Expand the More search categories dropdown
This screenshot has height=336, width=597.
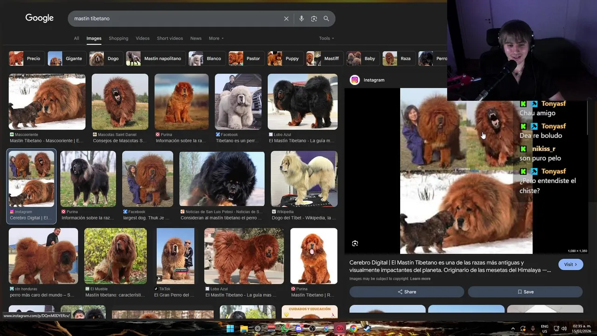pyautogui.click(x=216, y=38)
